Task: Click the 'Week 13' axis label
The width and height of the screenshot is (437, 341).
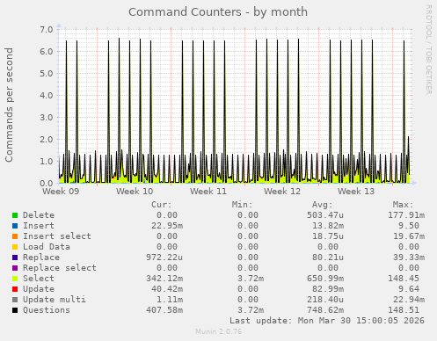Action: tap(356, 192)
